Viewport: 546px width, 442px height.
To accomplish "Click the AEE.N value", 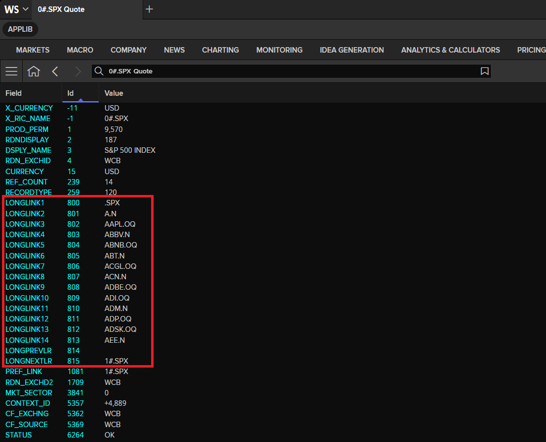I will 114,340.
